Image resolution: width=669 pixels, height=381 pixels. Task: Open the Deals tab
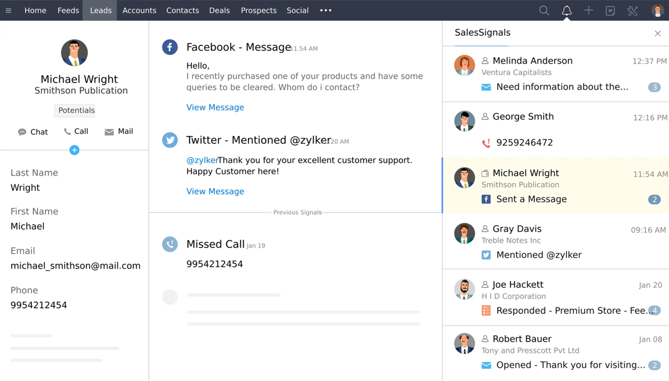coord(219,10)
